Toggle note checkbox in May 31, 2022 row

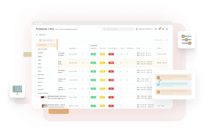point(83,106)
